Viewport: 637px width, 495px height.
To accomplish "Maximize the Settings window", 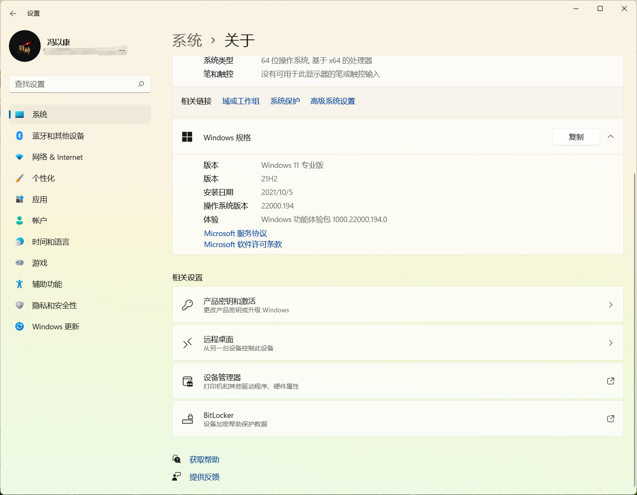I will (x=600, y=8).
